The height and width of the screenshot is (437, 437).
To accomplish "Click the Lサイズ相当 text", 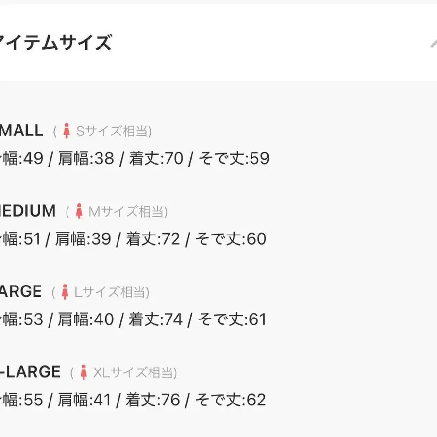I will pyautogui.click(x=111, y=292).
